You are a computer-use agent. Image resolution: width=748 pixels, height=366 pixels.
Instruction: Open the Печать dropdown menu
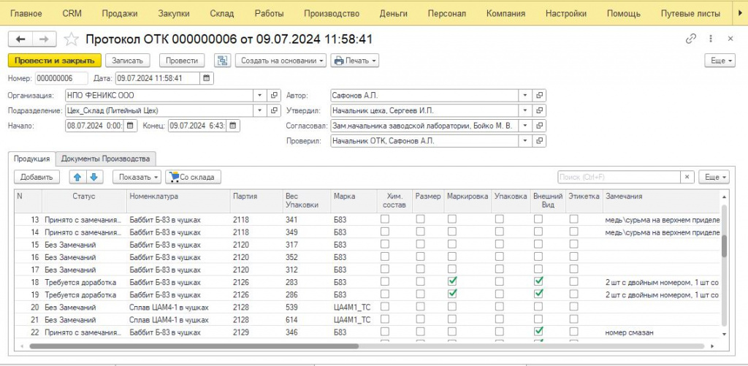tap(355, 61)
